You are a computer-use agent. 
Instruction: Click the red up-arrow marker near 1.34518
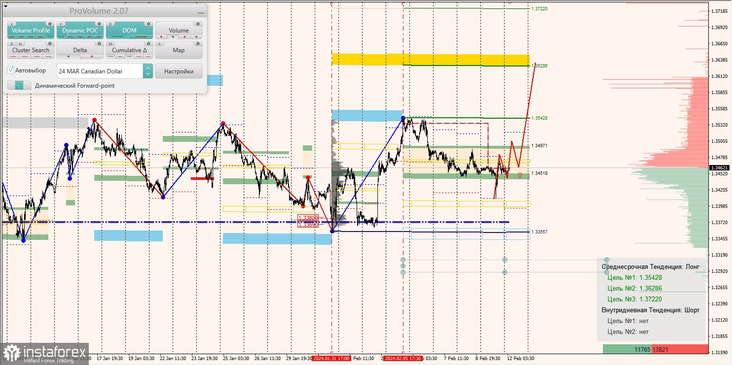[519, 175]
